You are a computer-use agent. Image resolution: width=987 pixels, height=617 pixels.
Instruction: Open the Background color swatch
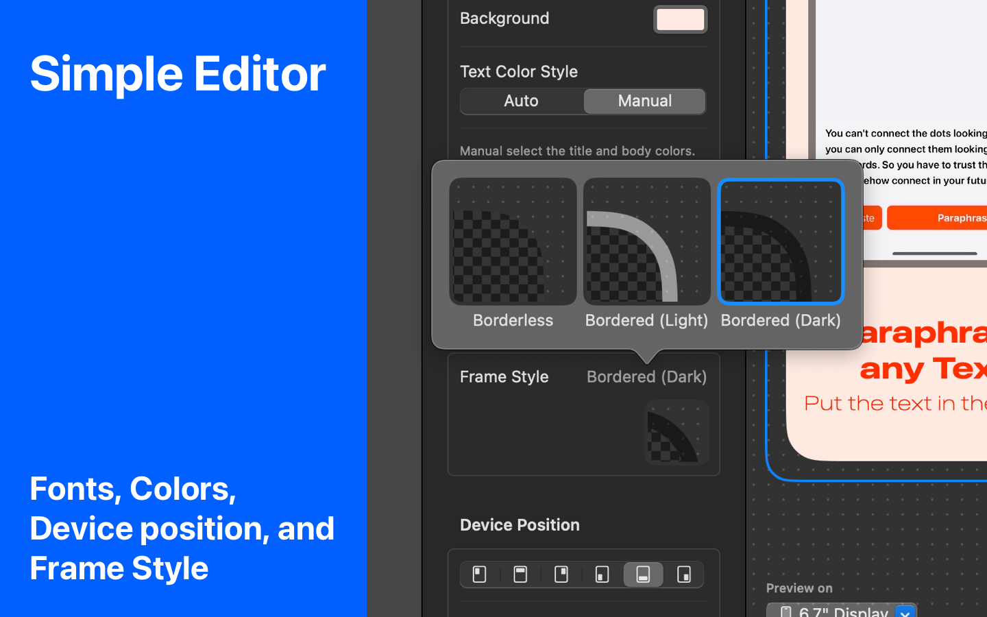click(680, 19)
